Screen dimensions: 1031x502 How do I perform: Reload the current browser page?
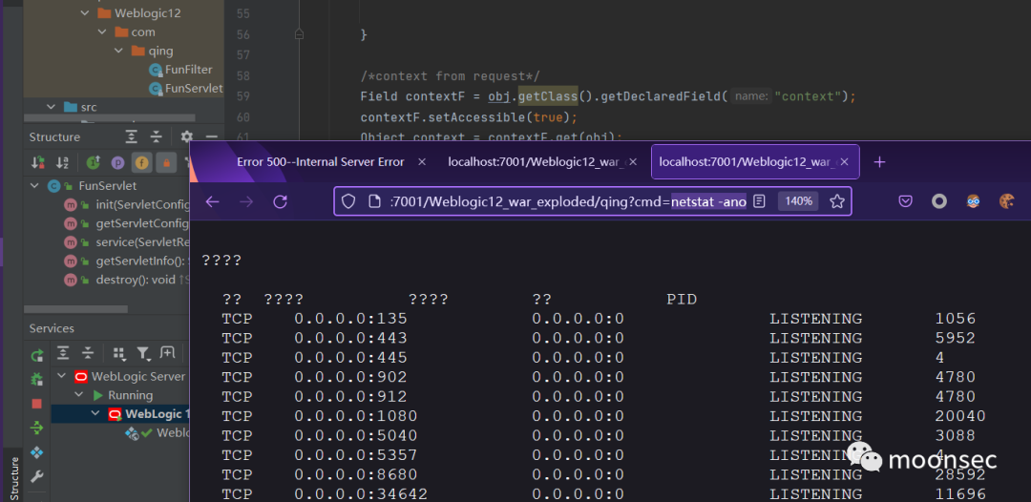click(280, 201)
